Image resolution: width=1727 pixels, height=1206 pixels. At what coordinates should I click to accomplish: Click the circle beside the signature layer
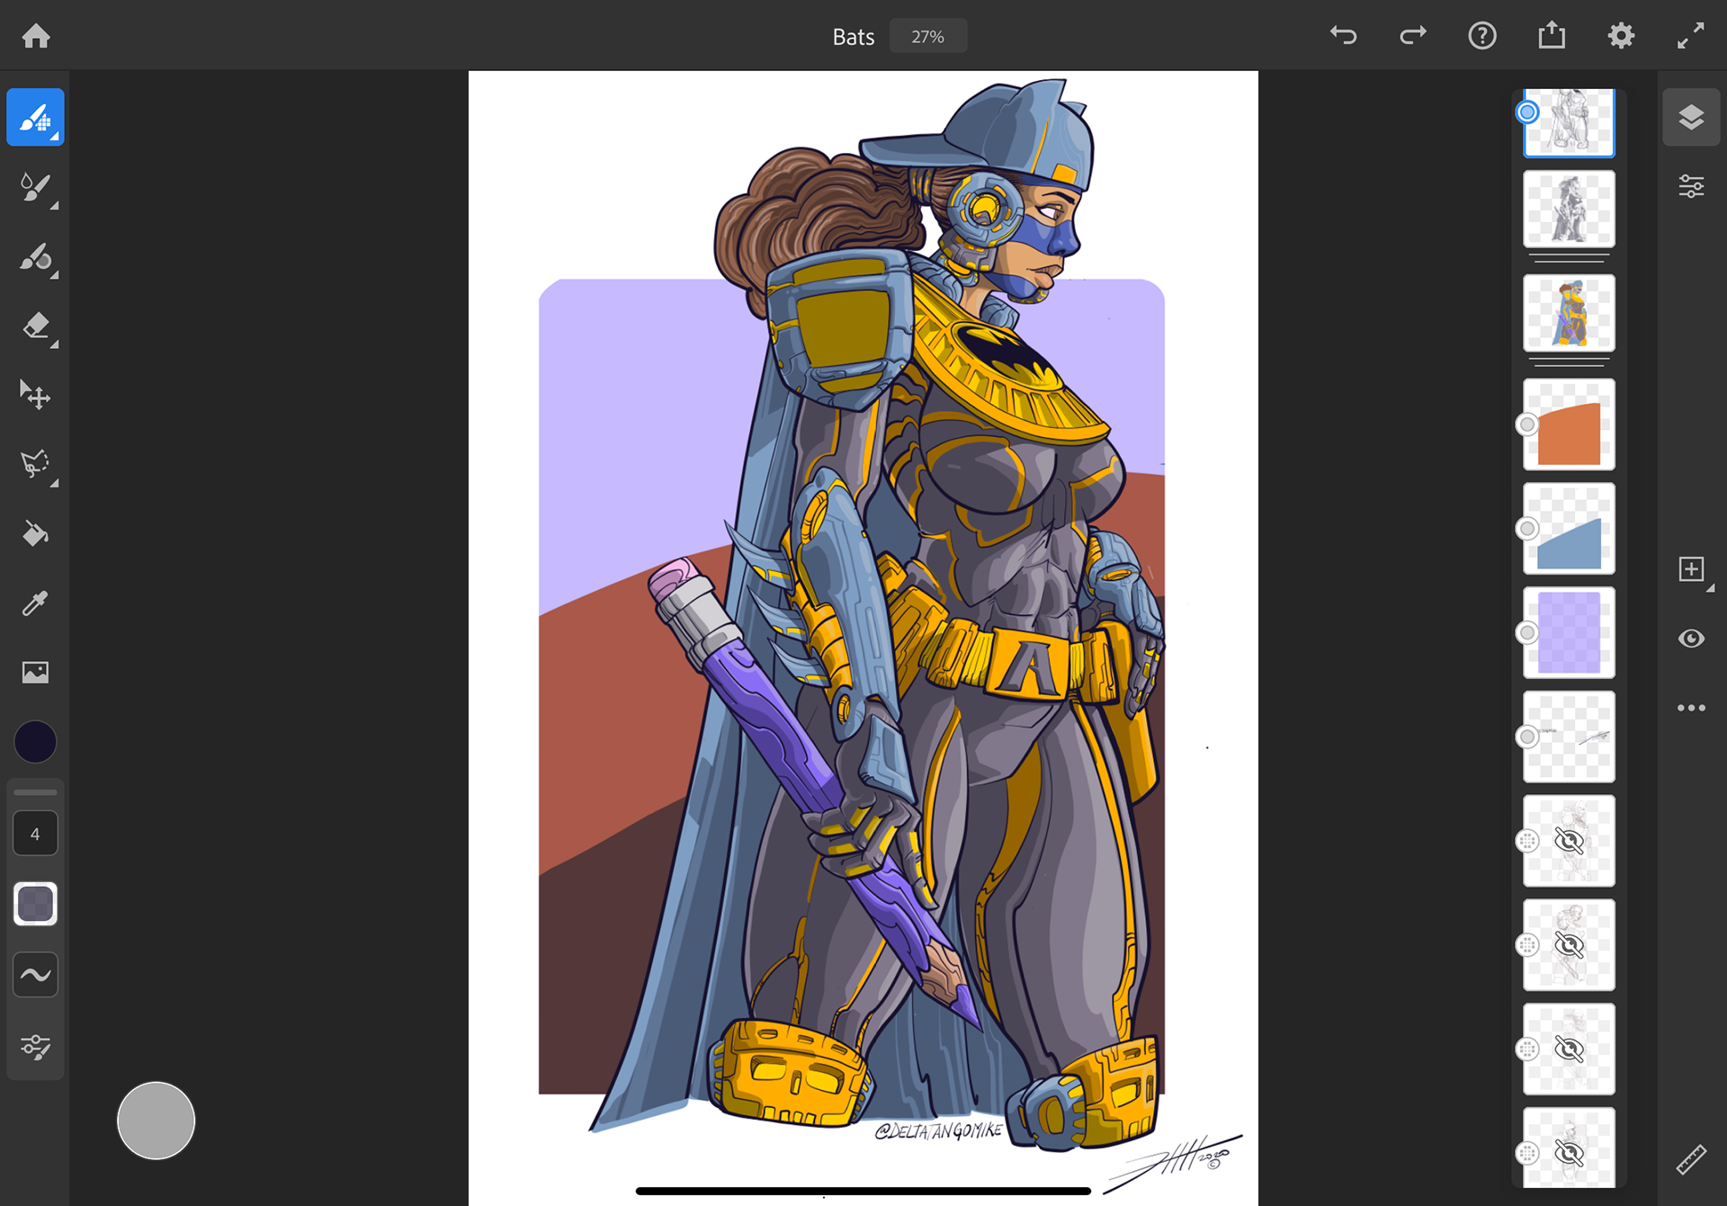point(1526,737)
